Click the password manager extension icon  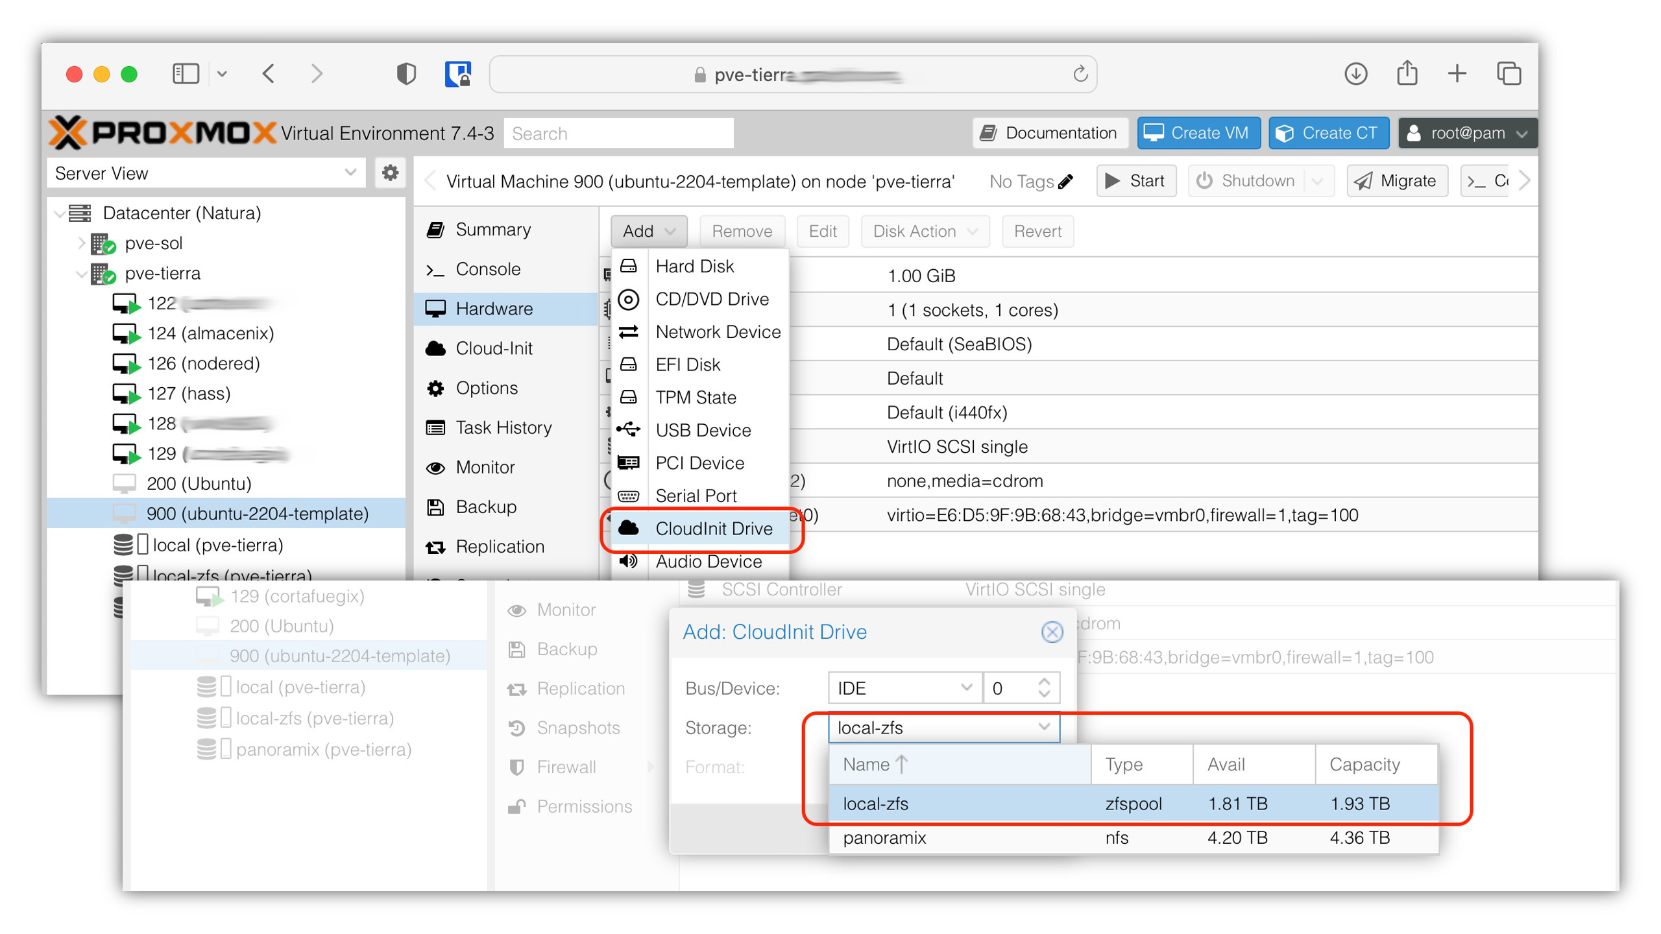pyautogui.click(x=457, y=73)
